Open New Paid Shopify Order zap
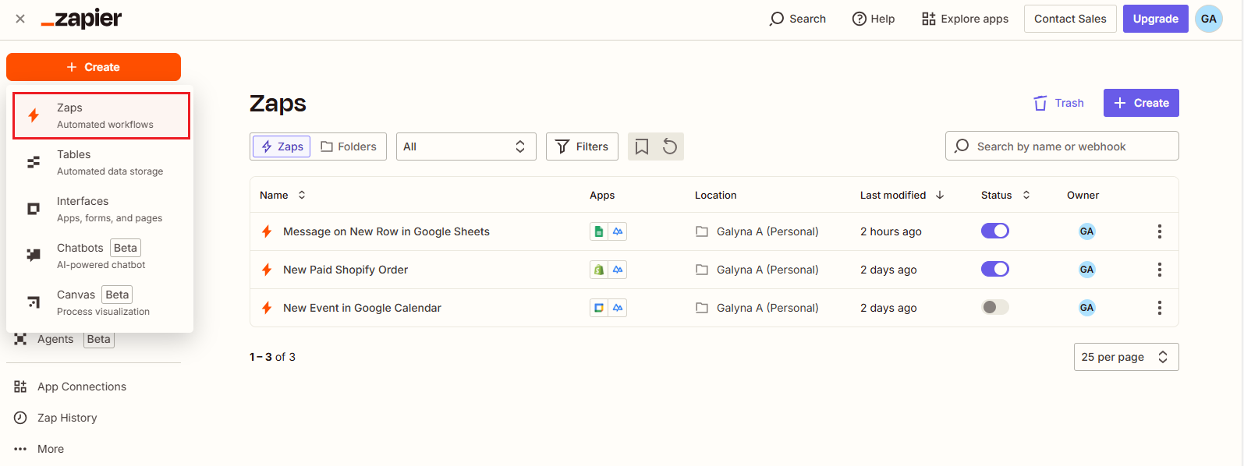1244x466 pixels. [x=346, y=270]
